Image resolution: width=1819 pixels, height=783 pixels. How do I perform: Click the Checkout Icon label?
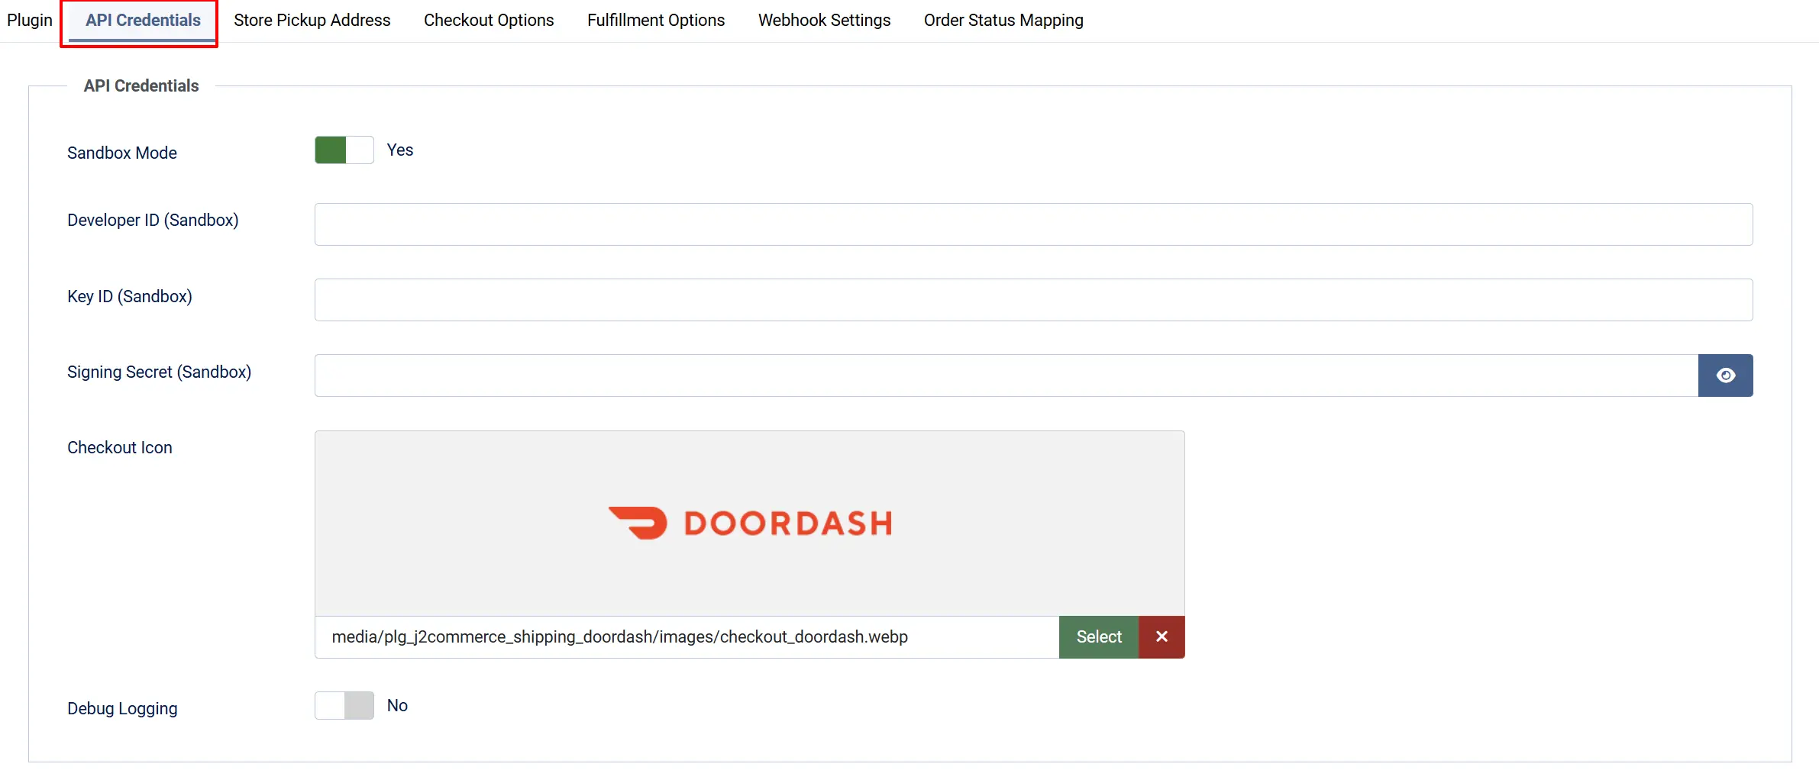pos(120,447)
